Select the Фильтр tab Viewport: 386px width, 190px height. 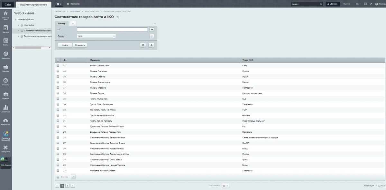pyautogui.click(x=62, y=23)
